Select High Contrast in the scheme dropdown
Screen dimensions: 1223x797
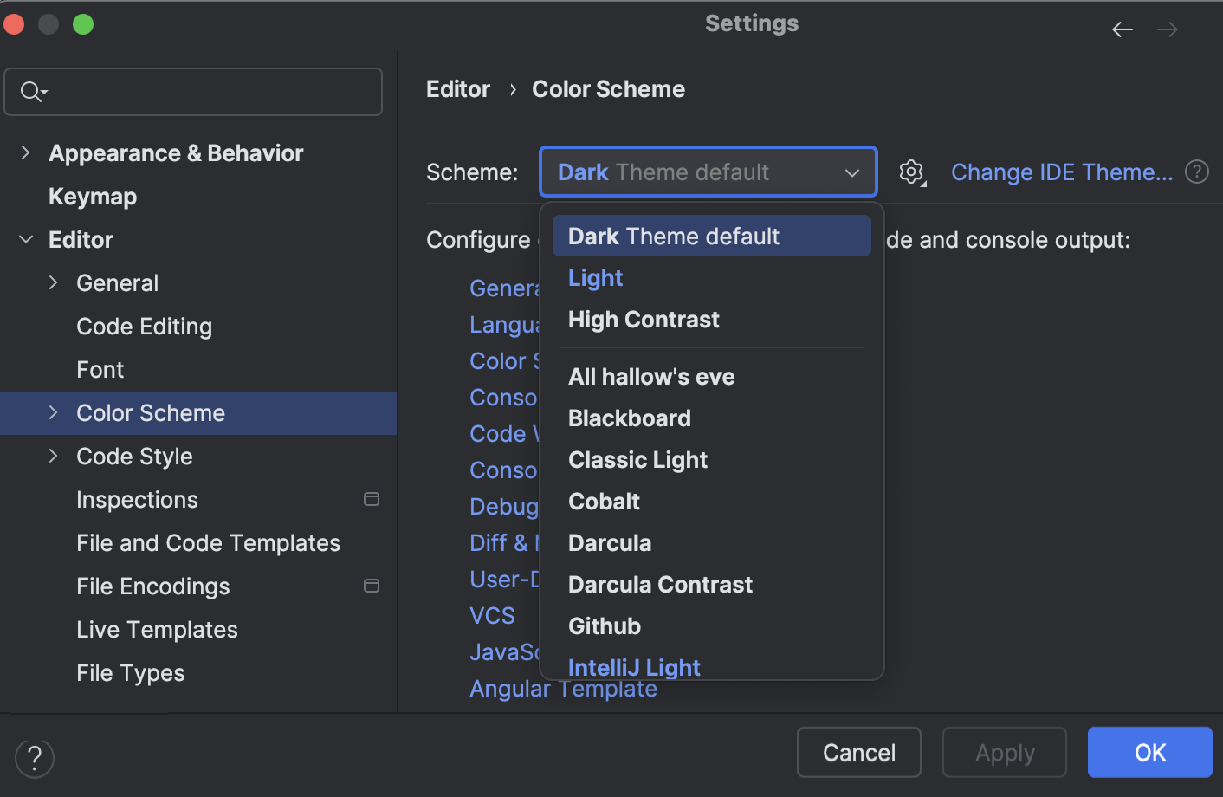point(644,320)
